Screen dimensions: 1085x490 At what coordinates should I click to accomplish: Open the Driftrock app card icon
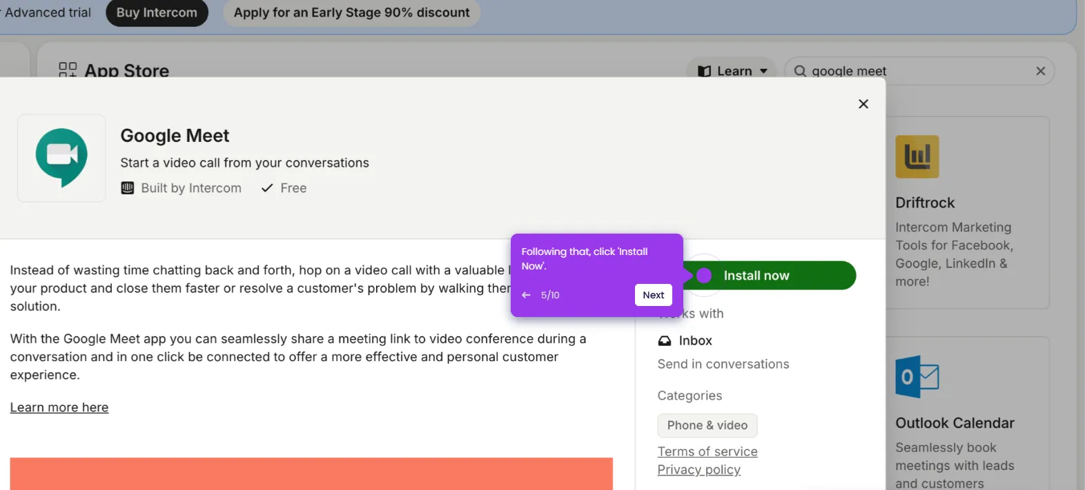coord(917,156)
